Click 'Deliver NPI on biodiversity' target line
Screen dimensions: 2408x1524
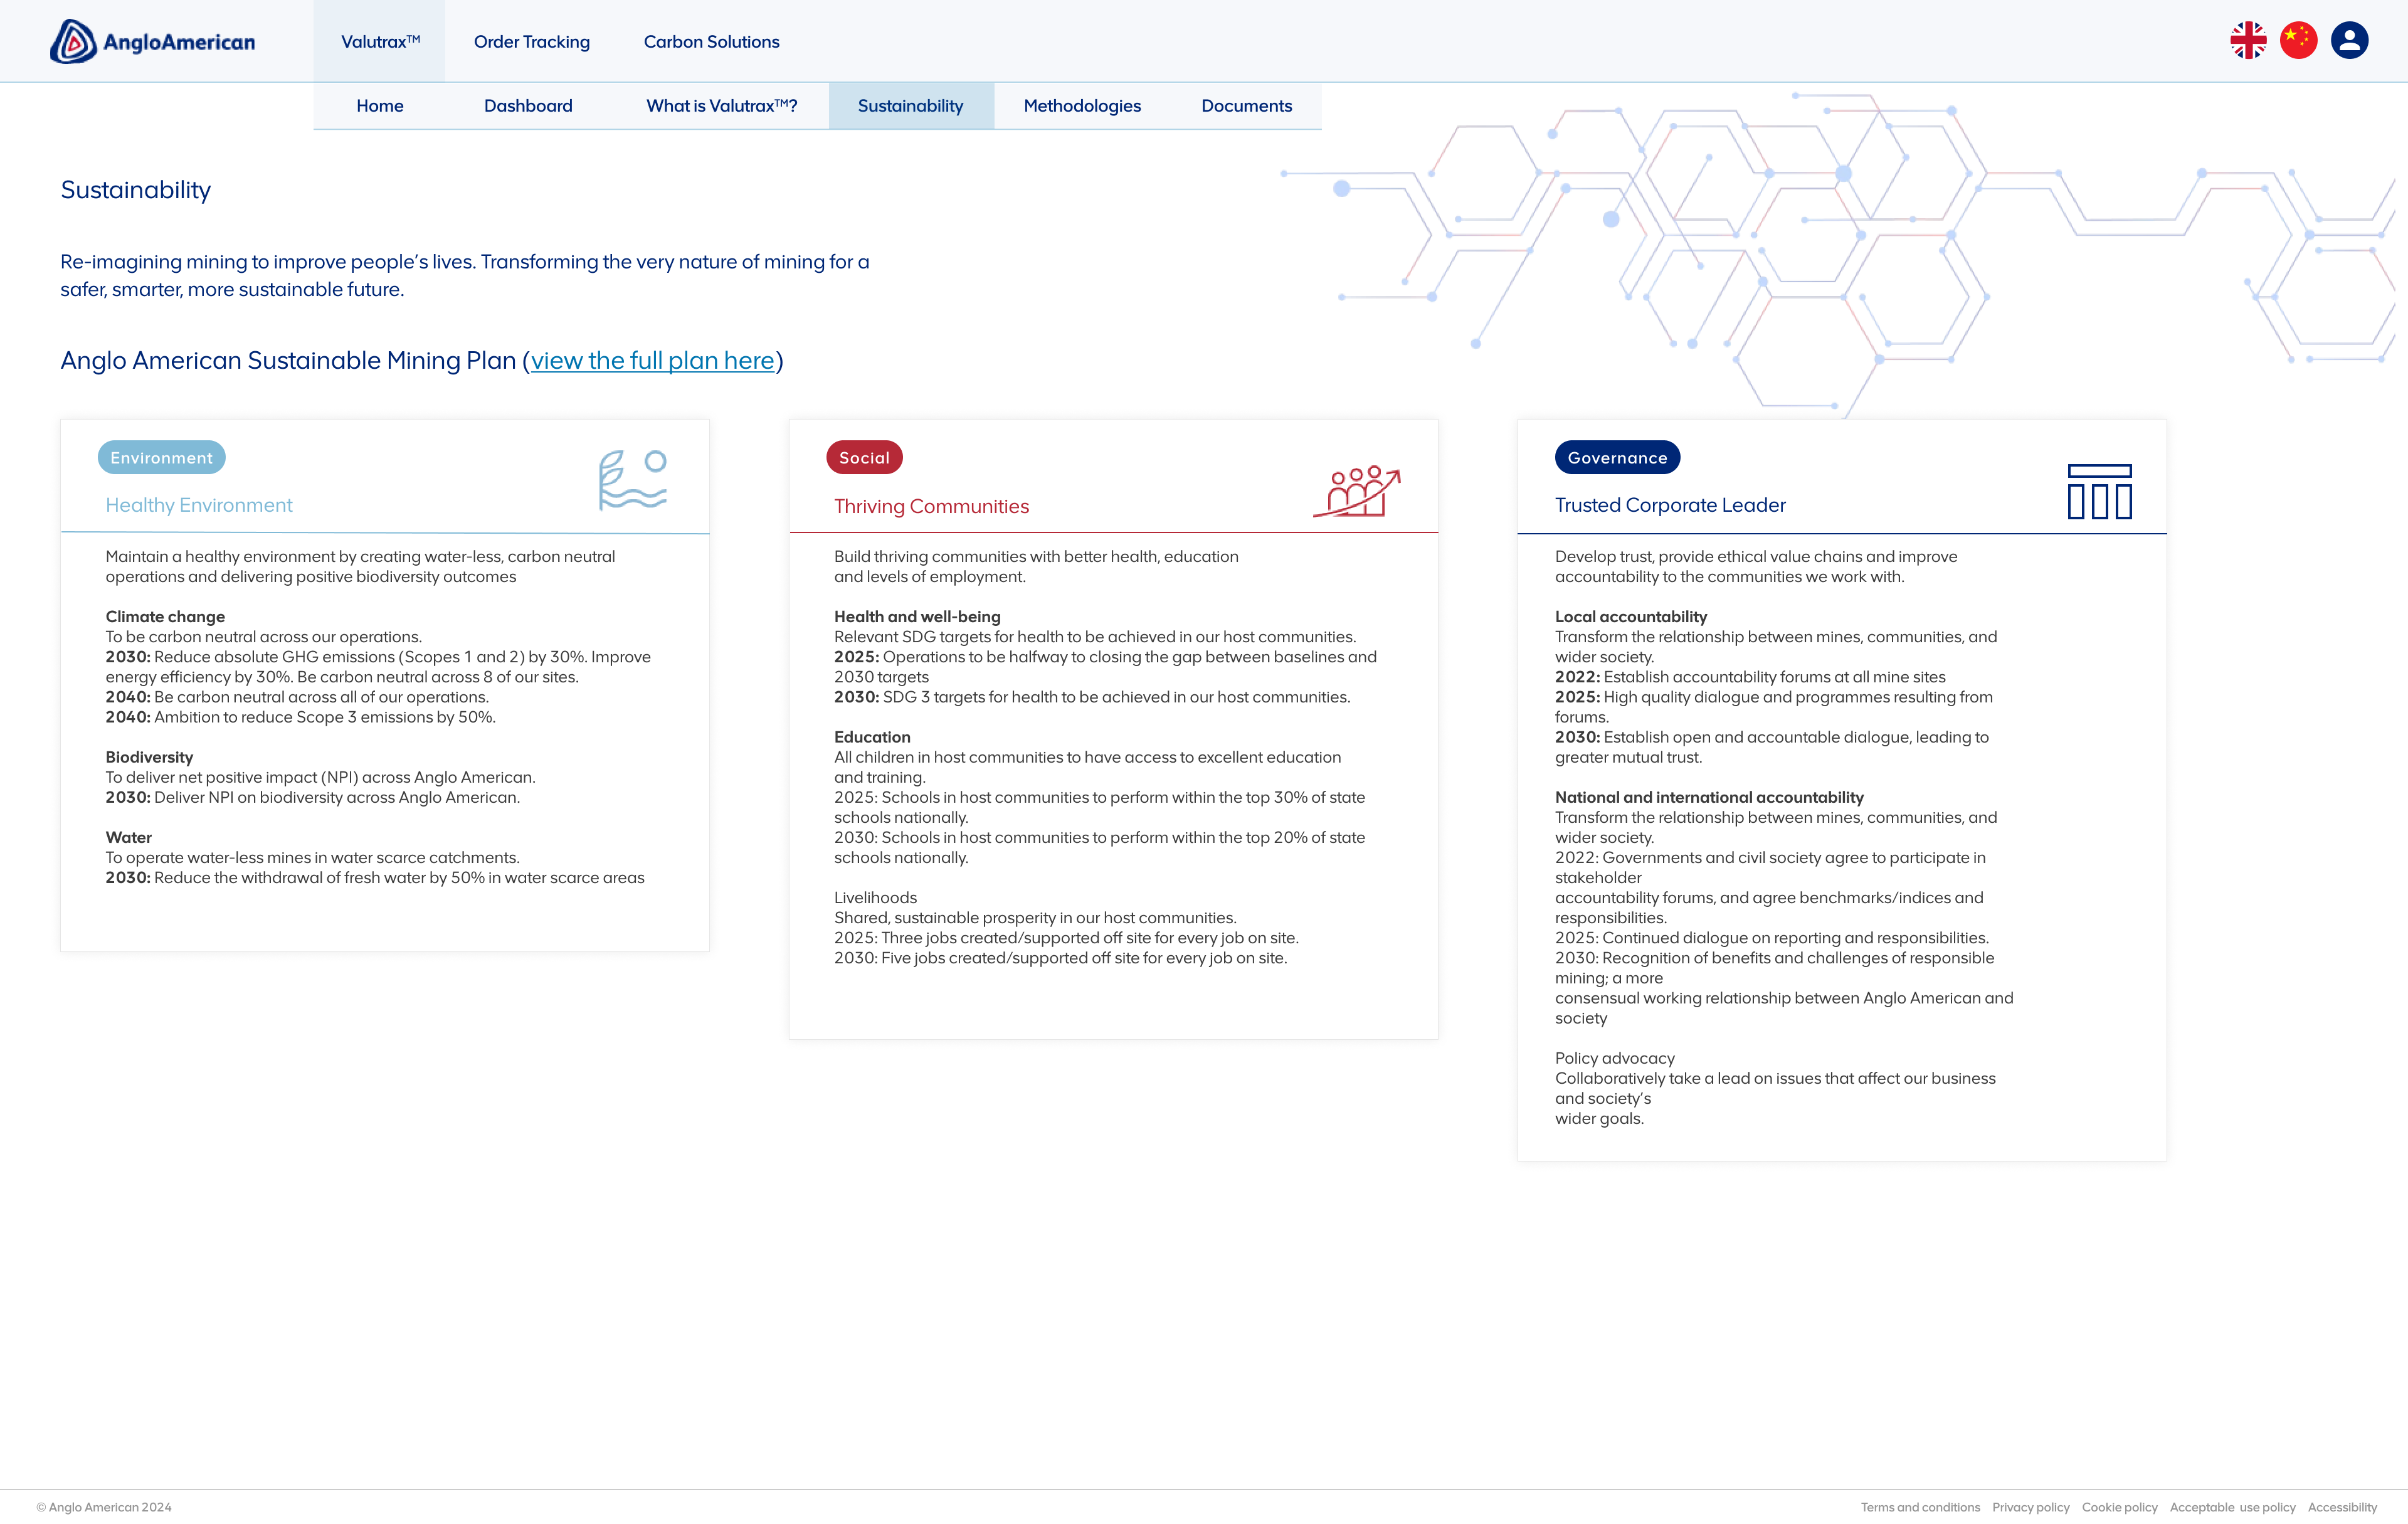[312, 797]
